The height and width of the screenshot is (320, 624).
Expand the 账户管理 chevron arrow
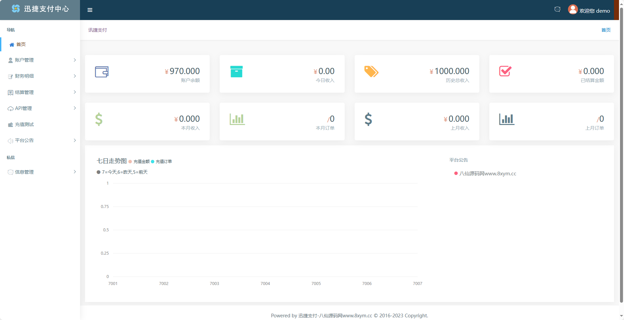click(75, 60)
